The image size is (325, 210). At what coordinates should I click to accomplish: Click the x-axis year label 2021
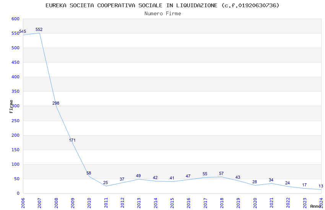tap(271, 203)
